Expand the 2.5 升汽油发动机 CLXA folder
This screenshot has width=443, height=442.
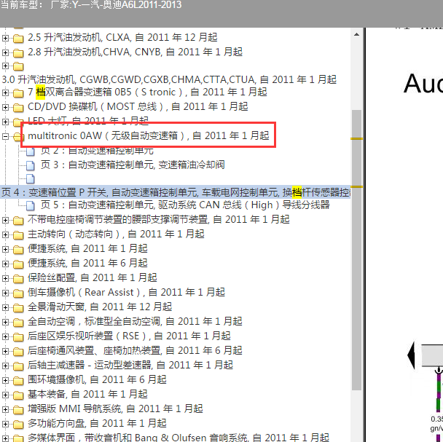click(5, 38)
